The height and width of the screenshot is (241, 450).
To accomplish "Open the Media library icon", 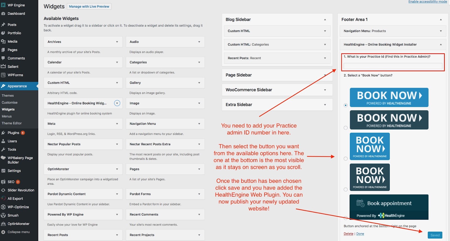I will point(3,41).
